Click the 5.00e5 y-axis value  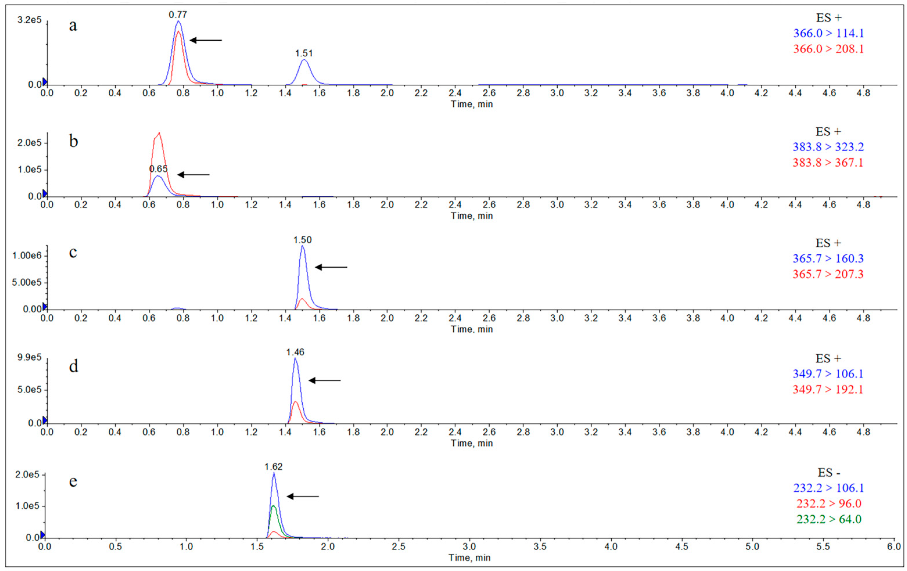point(27,283)
